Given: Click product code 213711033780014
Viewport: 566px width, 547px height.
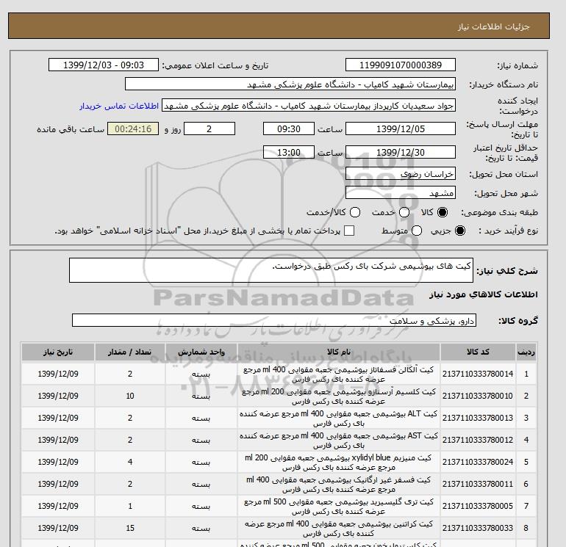Looking at the screenshot, I should pyautogui.click(x=478, y=374).
